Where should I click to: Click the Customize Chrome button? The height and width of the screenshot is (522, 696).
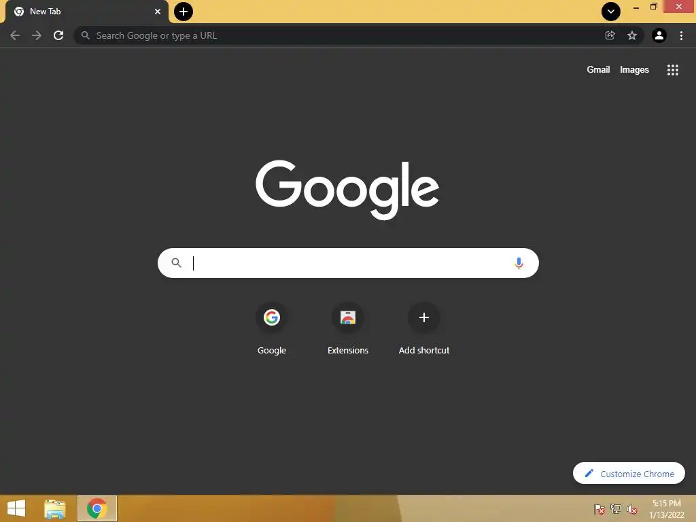(x=629, y=474)
